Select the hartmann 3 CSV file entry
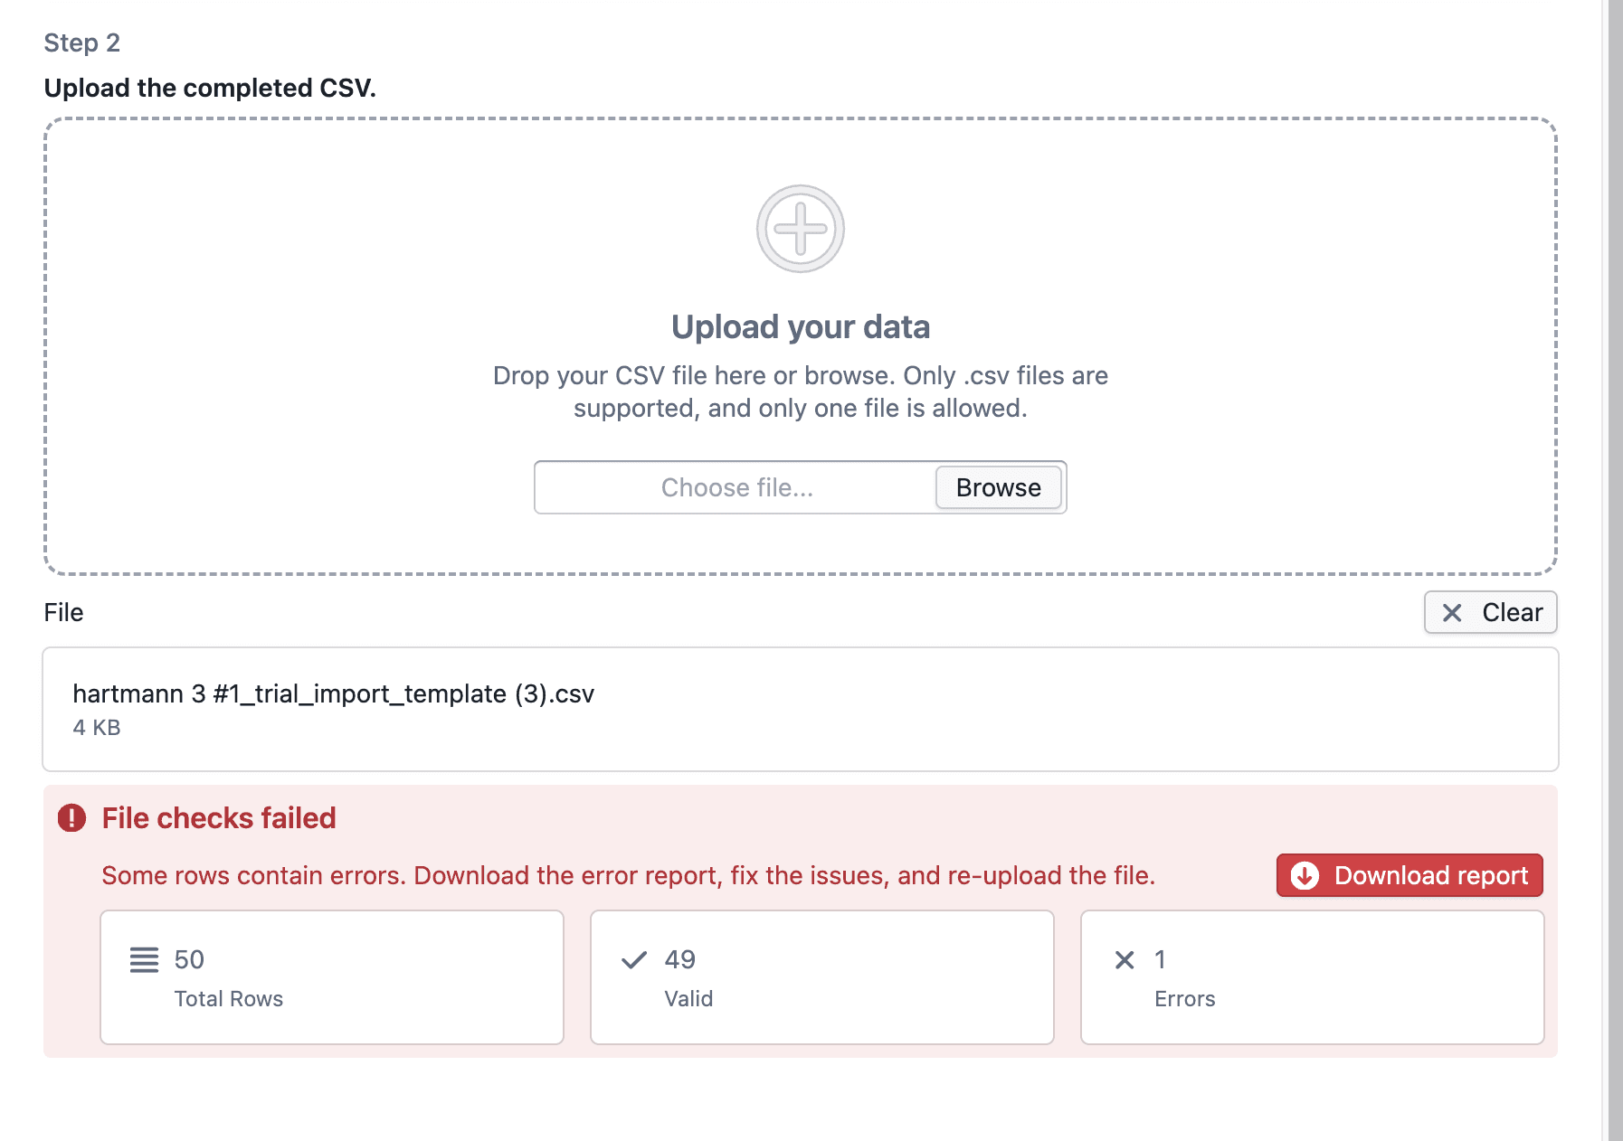Screen dimensions: 1623x1141 point(800,709)
